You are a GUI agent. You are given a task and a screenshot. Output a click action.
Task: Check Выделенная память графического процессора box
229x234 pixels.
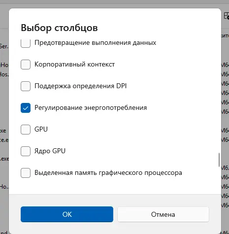(26, 173)
